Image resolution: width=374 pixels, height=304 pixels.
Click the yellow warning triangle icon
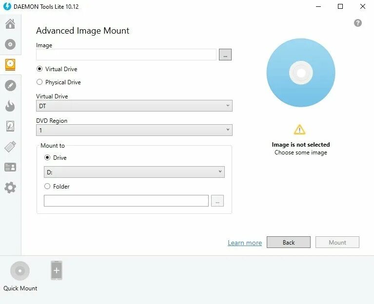(299, 130)
